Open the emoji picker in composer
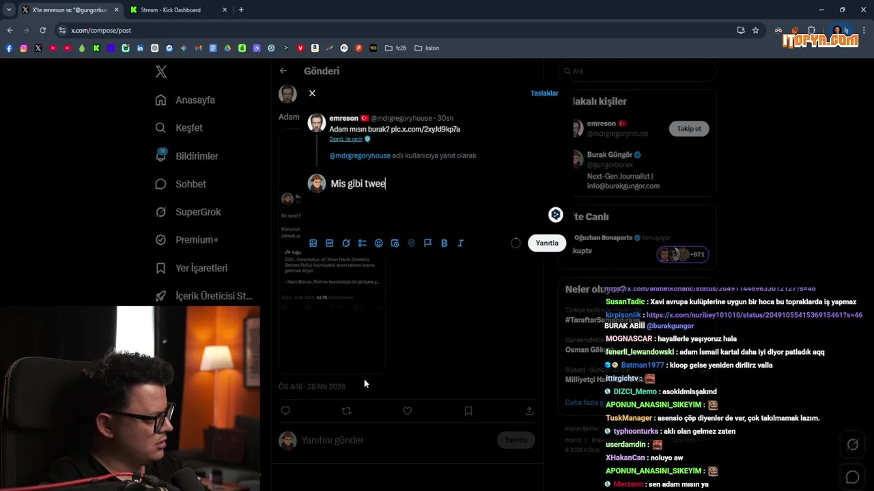This screenshot has width=874, height=491. [379, 243]
